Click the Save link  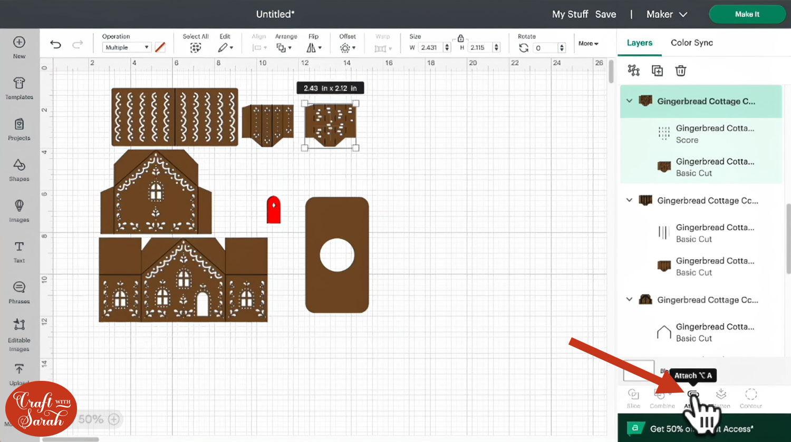(605, 14)
